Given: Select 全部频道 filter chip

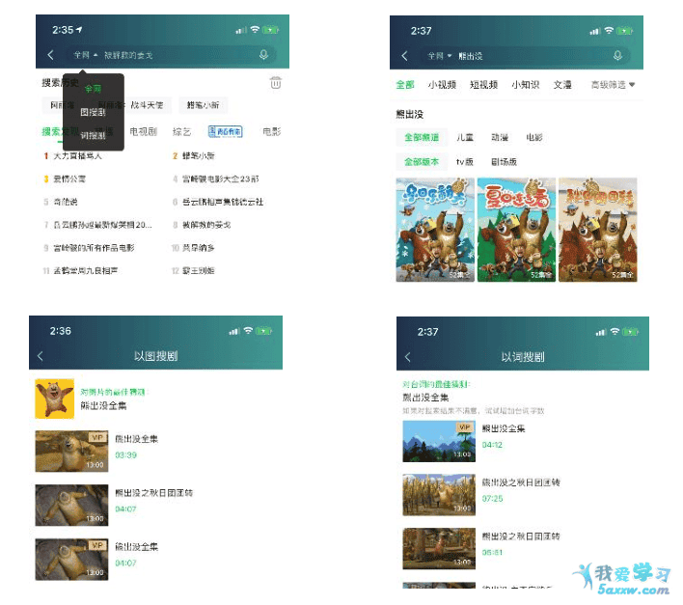Looking at the screenshot, I should [x=422, y=137].
